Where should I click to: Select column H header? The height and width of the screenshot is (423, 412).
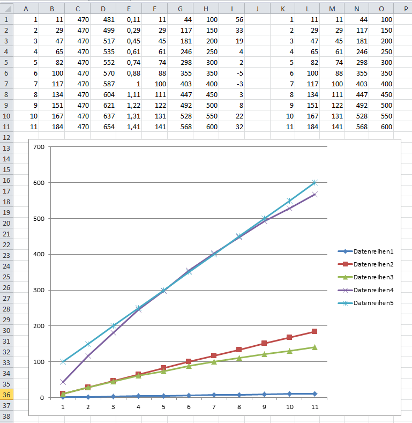click(x=206, y=9)
